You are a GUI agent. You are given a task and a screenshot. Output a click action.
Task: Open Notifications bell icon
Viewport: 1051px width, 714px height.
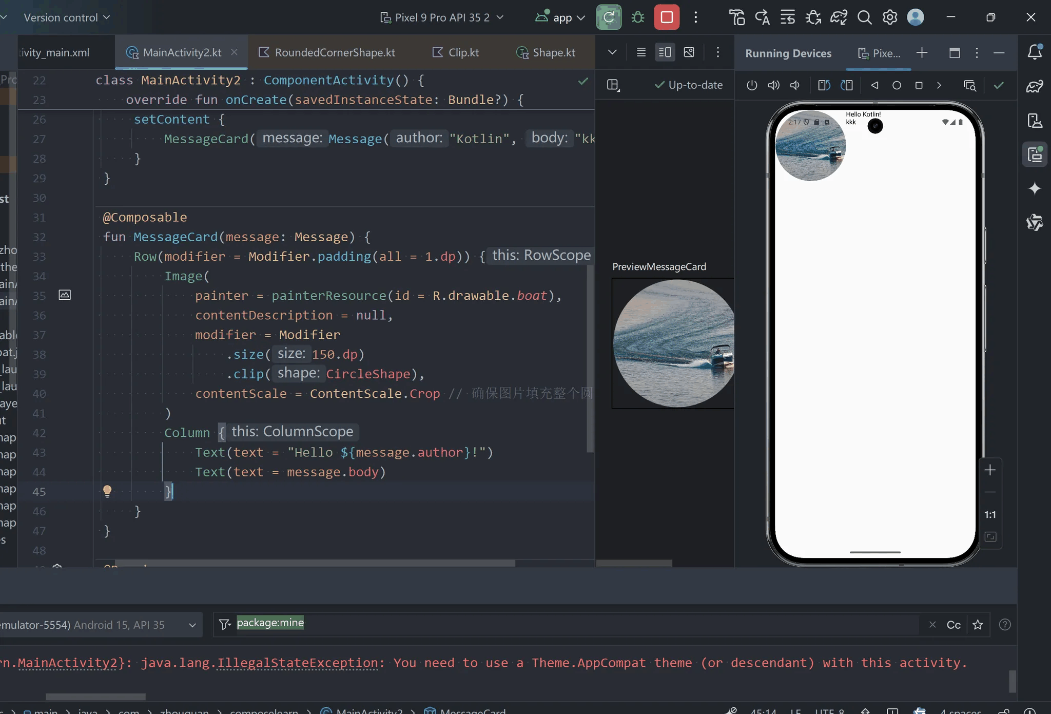point(1035,52)
